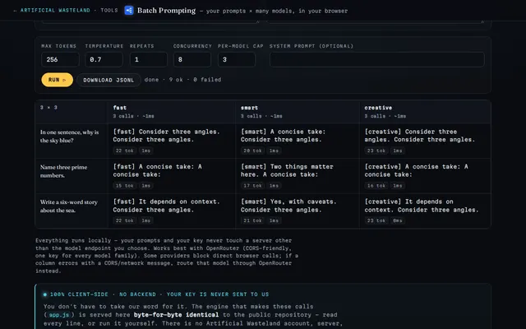Viewport: 526px width, 329px height.
Task: Click the app.js code link
Action: click(x=59, y=315)
